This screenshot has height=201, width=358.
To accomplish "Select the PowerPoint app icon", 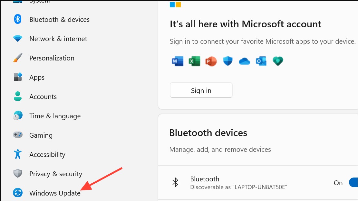I will click(211, 61).
